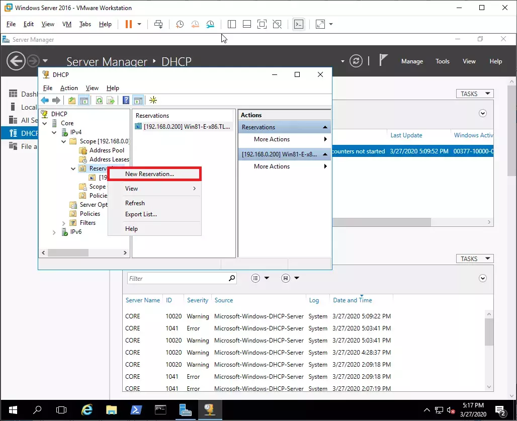Select New Reservation... from context menu
The height and width of the screenshot is (421, 517).
[x=154, y=174]
